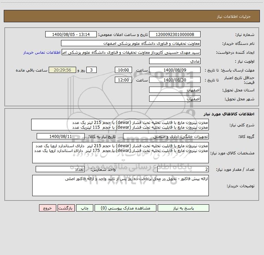The height and width of the screenshot is (255, 264).
Task: Click the 'ایجاد کننده درخواست:' label
Action: [235, 53]
